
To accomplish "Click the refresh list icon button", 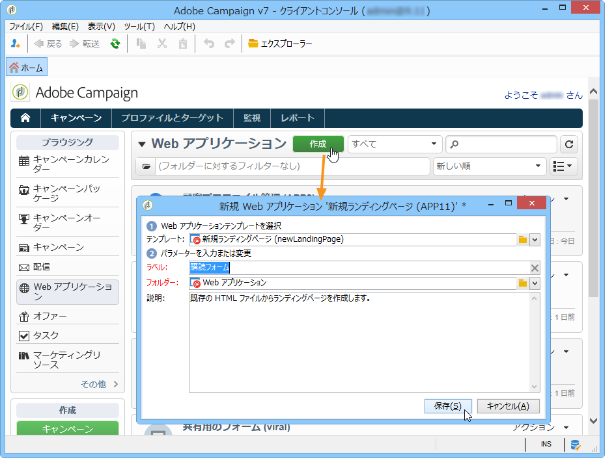I will [x=569, y=144].
